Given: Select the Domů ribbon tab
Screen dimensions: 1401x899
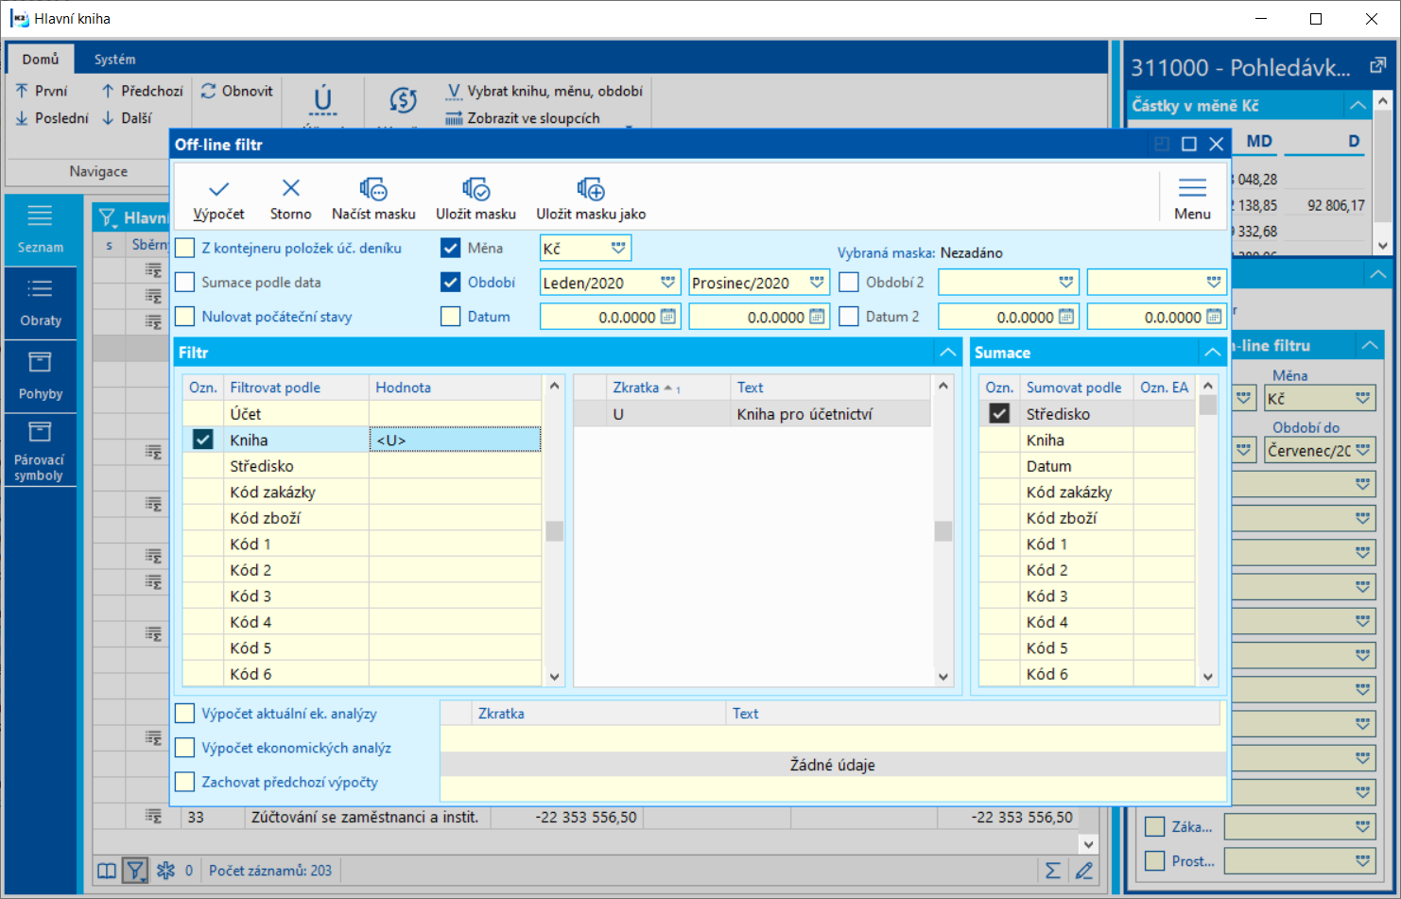Looking at the screenshot, I should tap(41, 59).
